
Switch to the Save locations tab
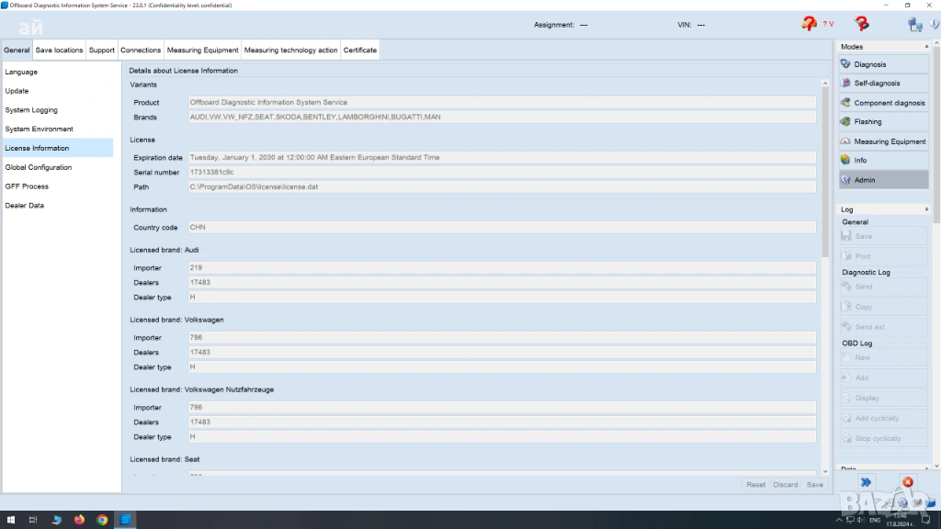coord(59,50)
